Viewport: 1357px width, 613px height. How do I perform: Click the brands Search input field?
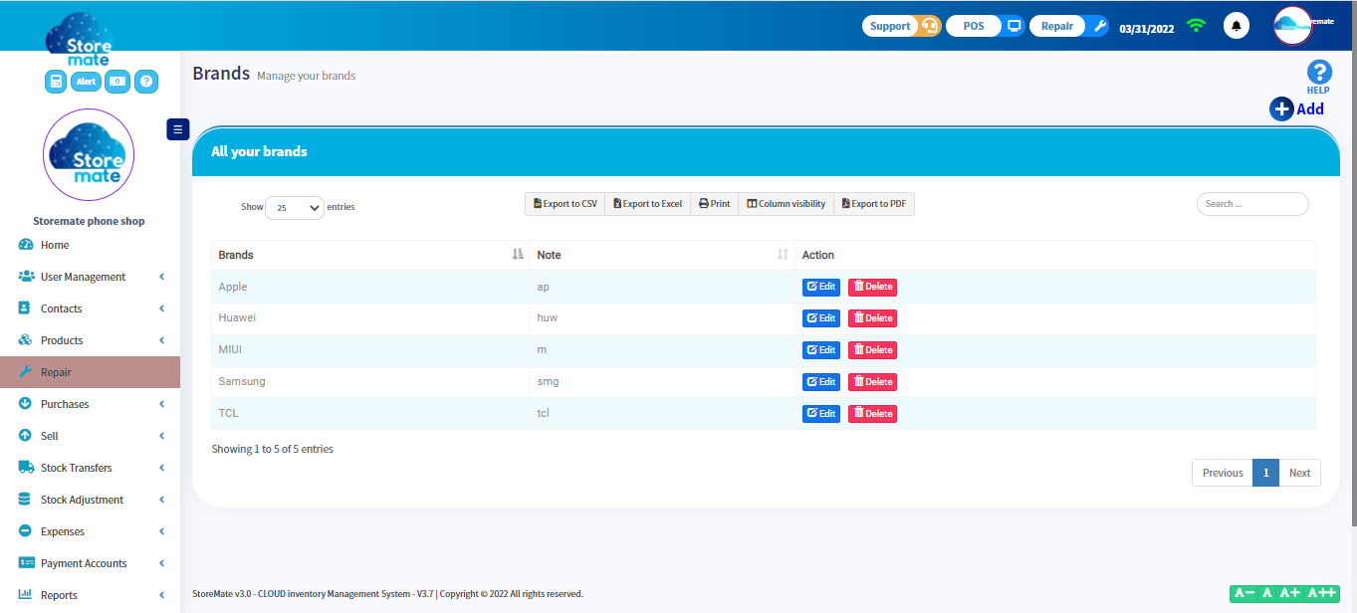click(x=1252, y=204)
